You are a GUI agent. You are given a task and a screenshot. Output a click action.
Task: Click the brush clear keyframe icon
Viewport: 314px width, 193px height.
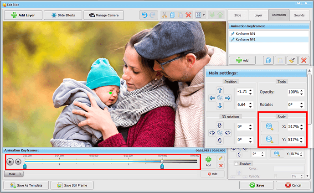pyautogui.click(x=292, y=60)
